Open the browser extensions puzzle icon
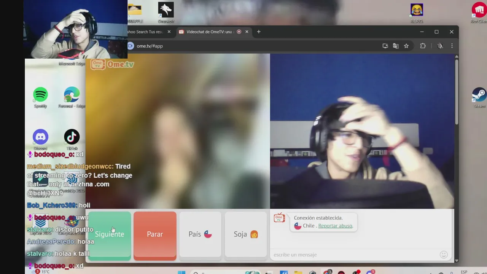This screenshot has width=487, height=274. tap(423, 46)
